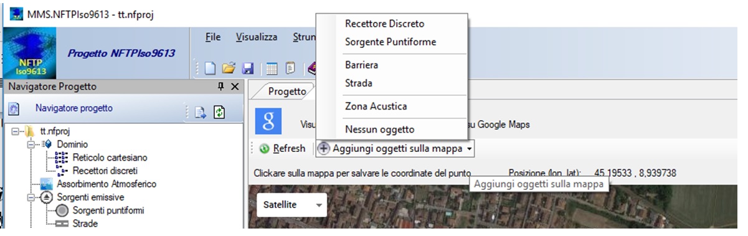The image size is (748, 236).
Task: Click the open folder toolbar icon
Action: (229, 68)
